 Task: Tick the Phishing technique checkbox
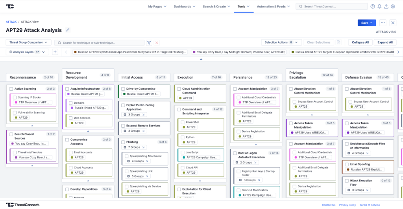pos(123,142)
